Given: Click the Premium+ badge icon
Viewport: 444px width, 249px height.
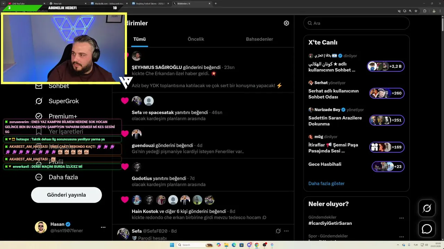Looking at the screenshot, I should tap(39, 116).
